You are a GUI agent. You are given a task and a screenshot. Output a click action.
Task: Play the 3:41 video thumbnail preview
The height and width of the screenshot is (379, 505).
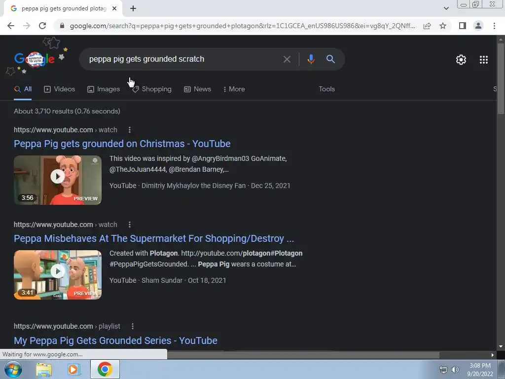[58, 275]
